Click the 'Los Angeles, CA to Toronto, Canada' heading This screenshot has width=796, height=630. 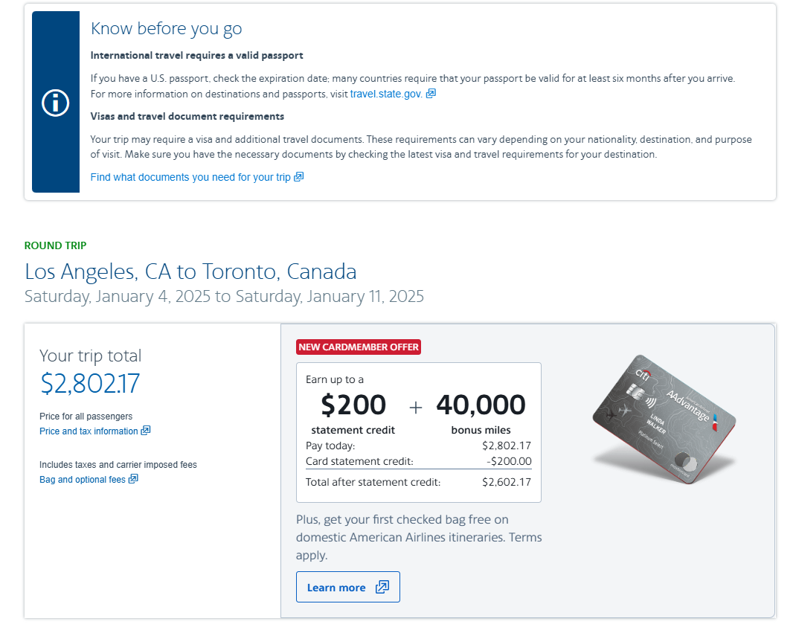[x=190, y=271]
